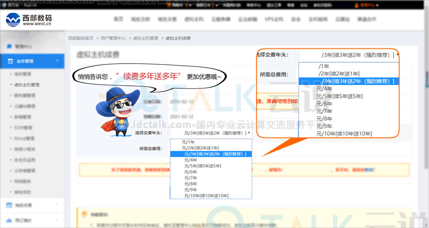Pick 元/5年[续5年送5年] option
The height and width of the screenshot is (228, 429).
(211, 166)
